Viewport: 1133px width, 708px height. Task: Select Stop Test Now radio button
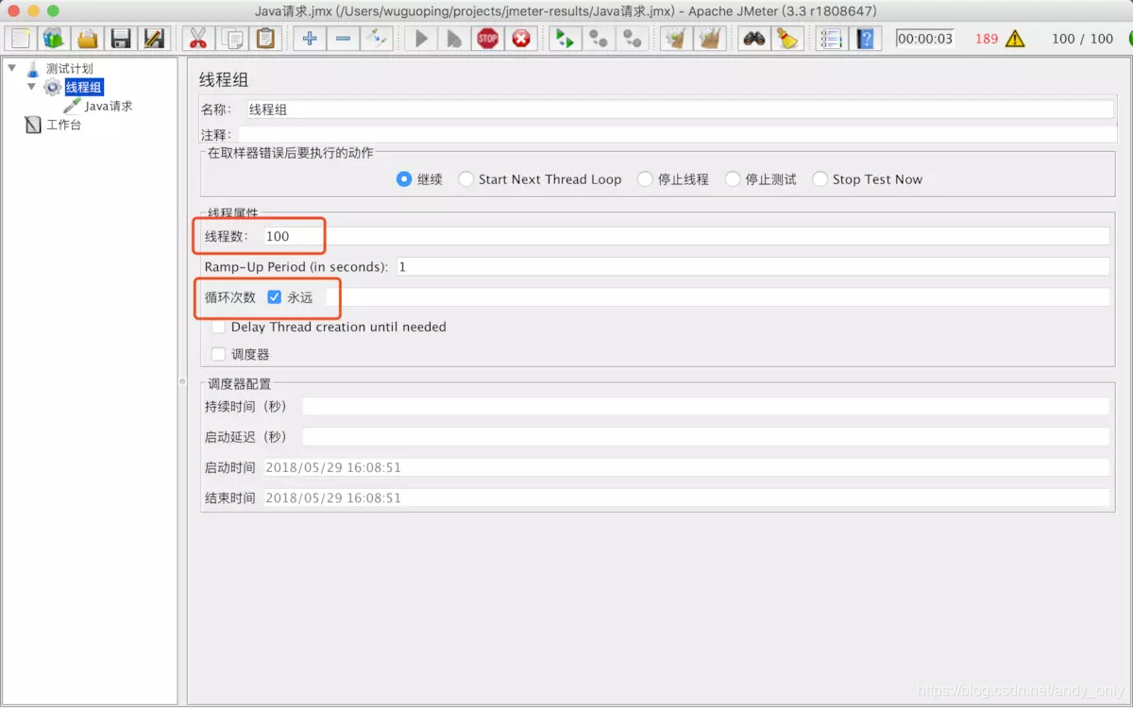pos(820,179)
